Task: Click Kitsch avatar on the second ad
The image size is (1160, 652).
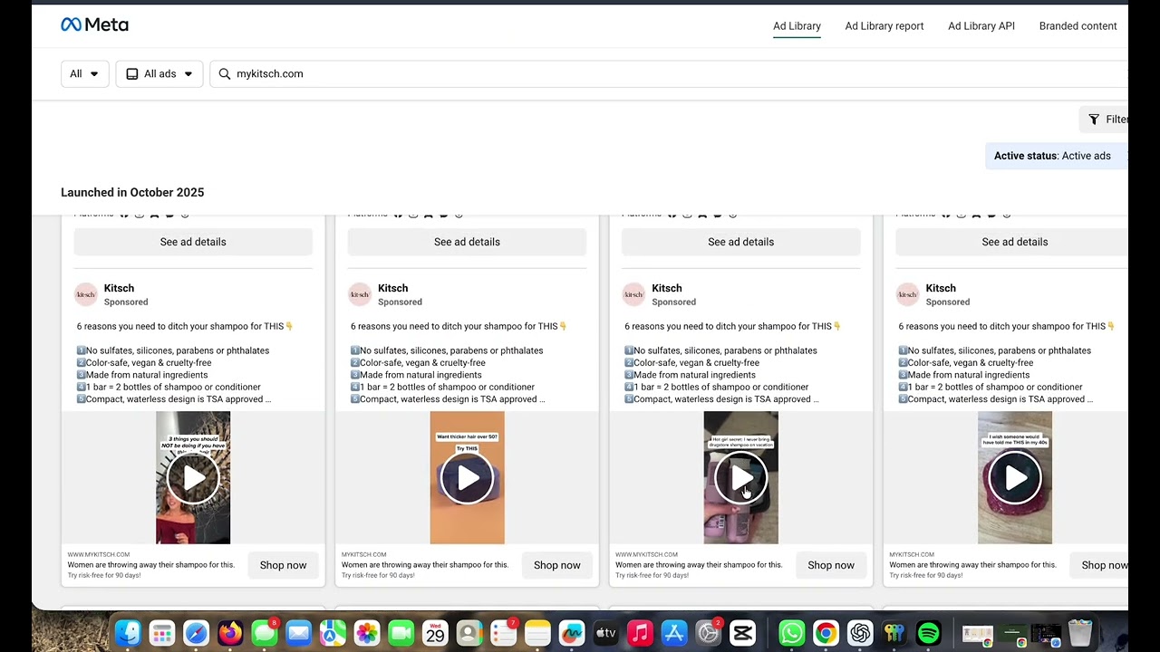Action: 360,294
